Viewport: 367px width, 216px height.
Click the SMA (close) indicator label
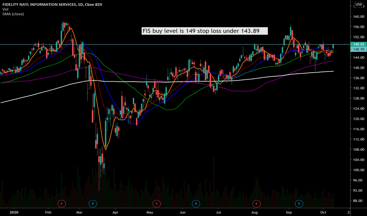(13, 14)
